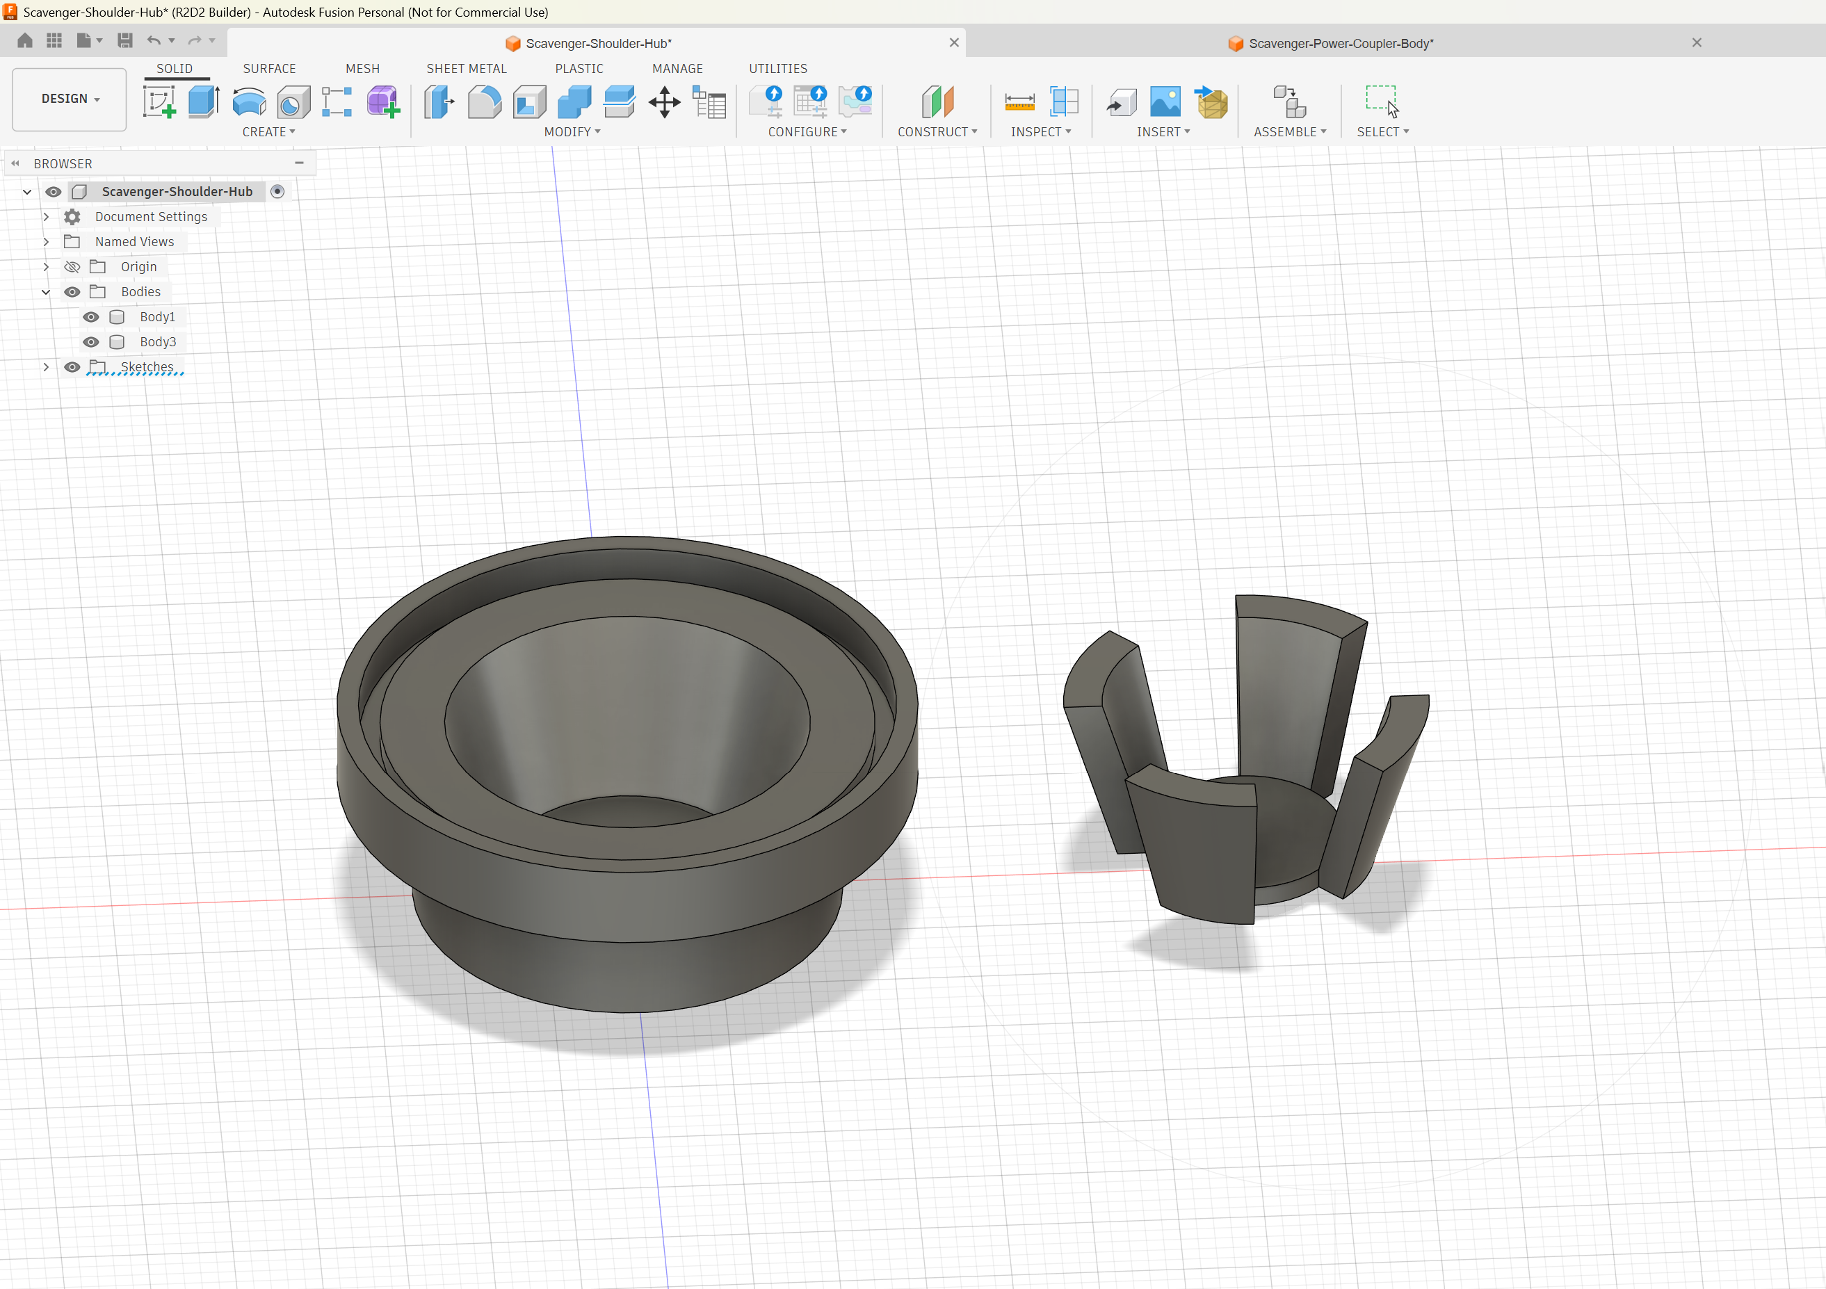Activate the Scavenger-Shoulder-Hub component radio button
This screenshot has height=1289, width=1826.
pos(277,192)
